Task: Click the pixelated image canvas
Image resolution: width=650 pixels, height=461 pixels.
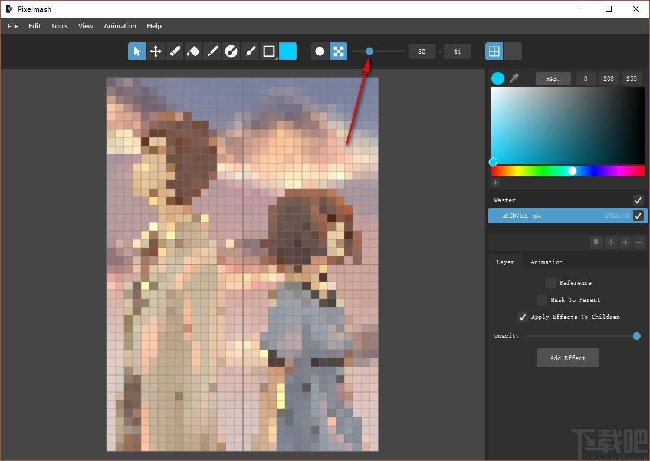Action: [242, 264]
